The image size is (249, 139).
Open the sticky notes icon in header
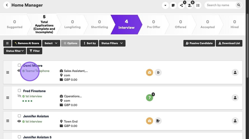[173, 5]
